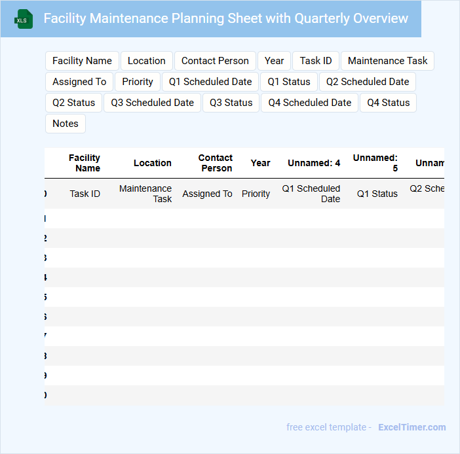Click the page title heading text
The width and height of the screenshot is (460, 454).
(225, 18)
